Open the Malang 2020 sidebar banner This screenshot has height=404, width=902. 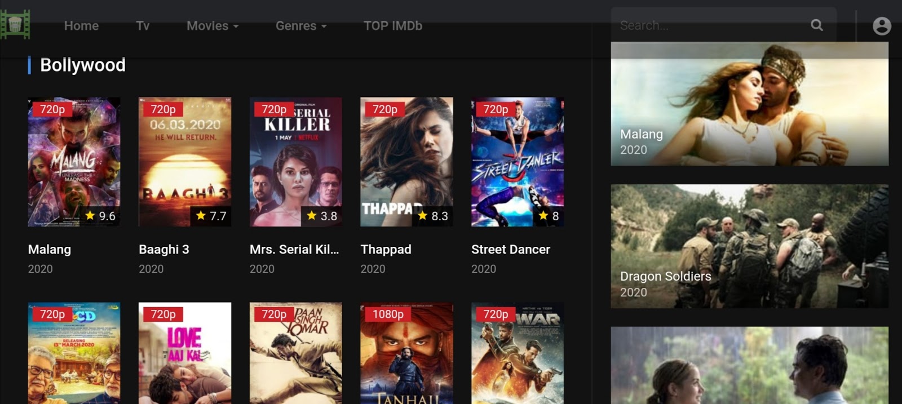[750, 104]
